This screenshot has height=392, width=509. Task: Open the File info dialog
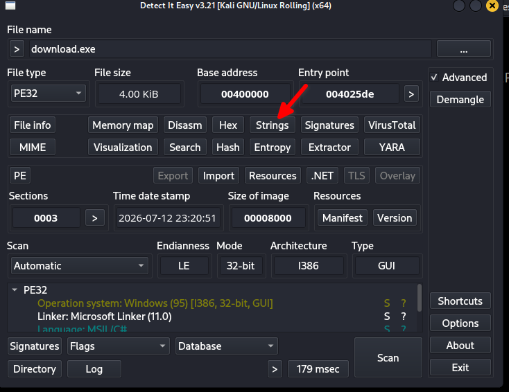33,125
